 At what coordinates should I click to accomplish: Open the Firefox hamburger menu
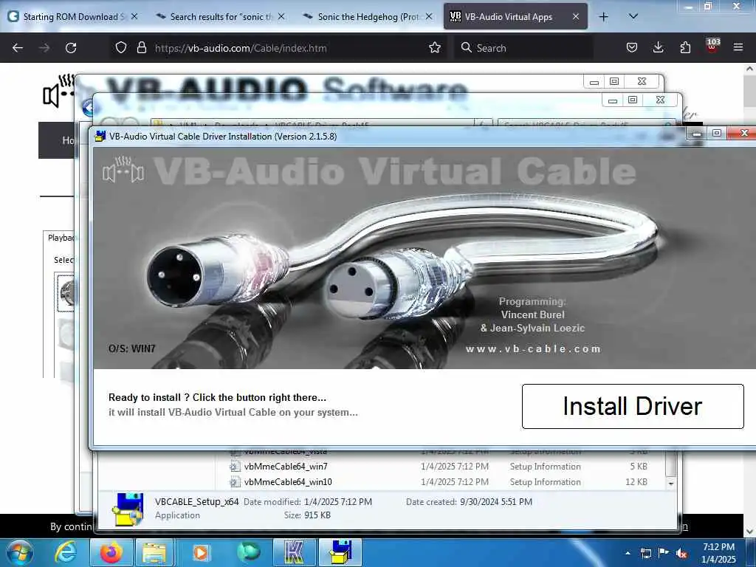click(x=738, y=48)
